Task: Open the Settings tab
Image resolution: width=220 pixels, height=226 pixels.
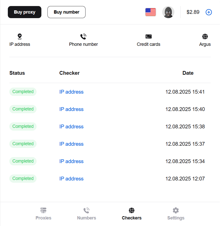Action: point(176,214)
